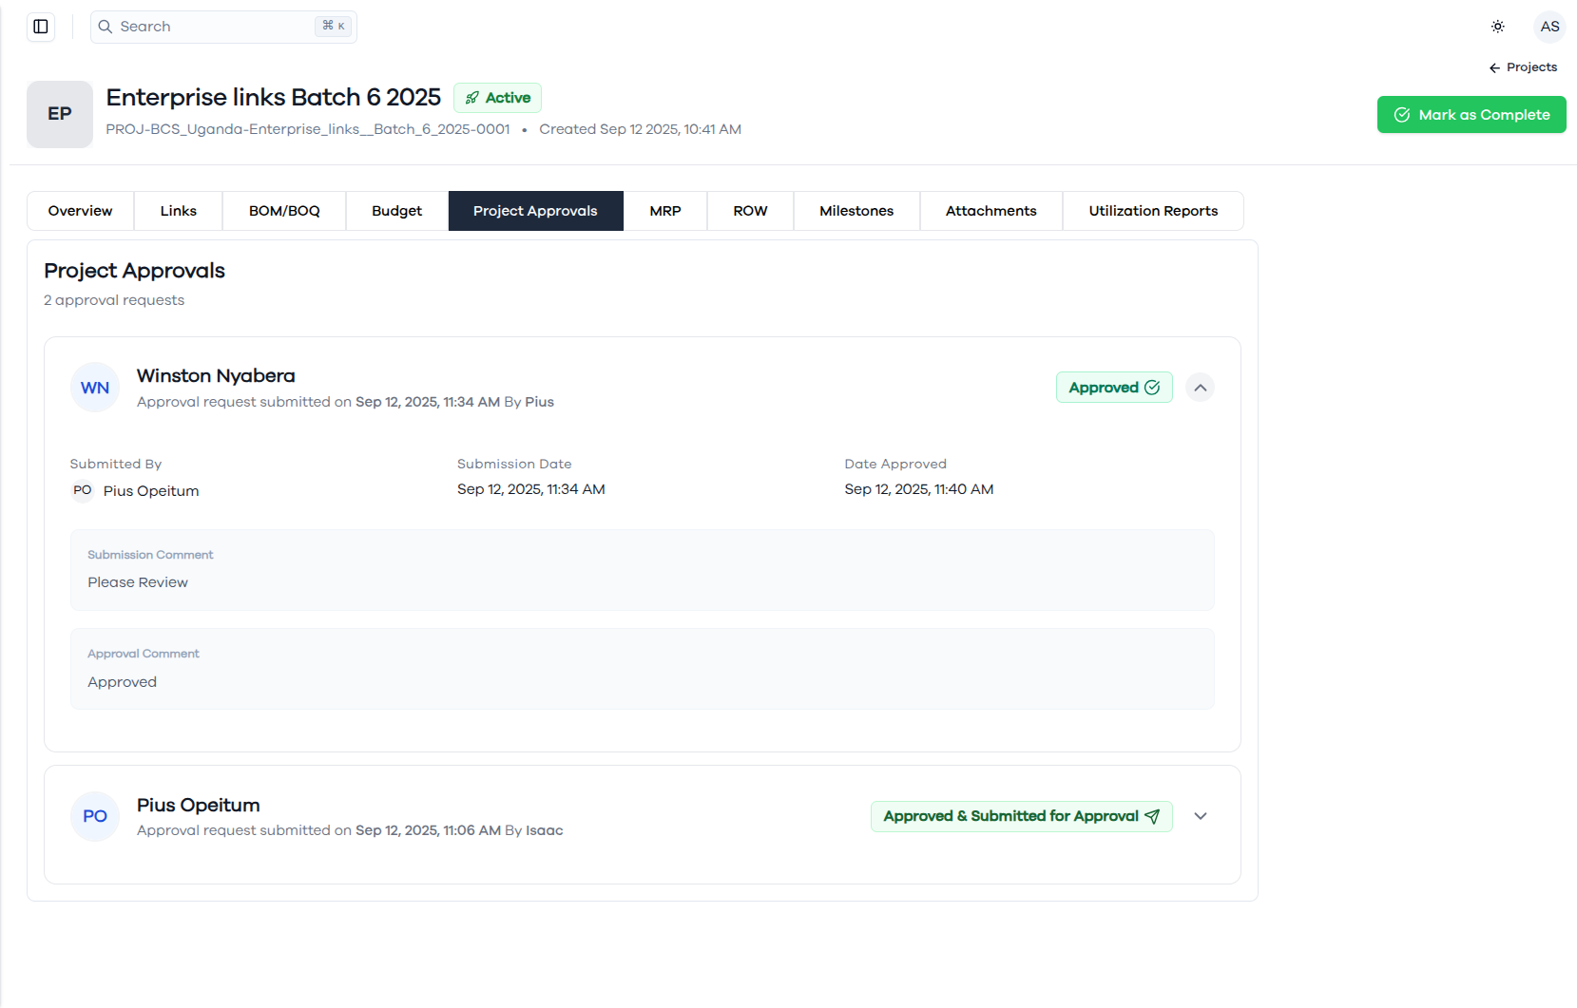This screenshot has height=1008, width=1577.
Task: Toggle the sidebar panel icon
Action: (41, 27)
